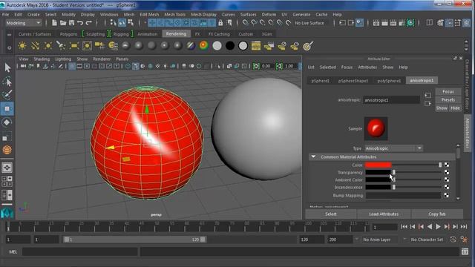
Task: Select the pSphereShape1 tab
Action: (353, 81)
